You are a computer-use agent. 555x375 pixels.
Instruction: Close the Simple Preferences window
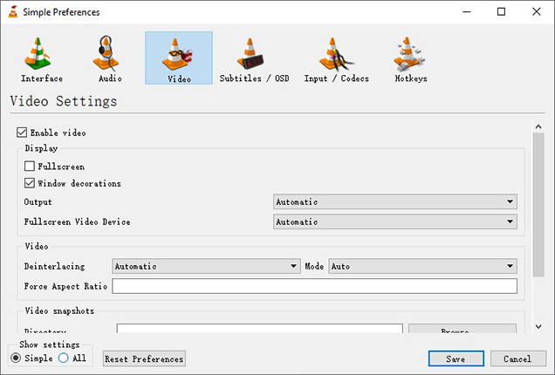[x=537, y=11]
